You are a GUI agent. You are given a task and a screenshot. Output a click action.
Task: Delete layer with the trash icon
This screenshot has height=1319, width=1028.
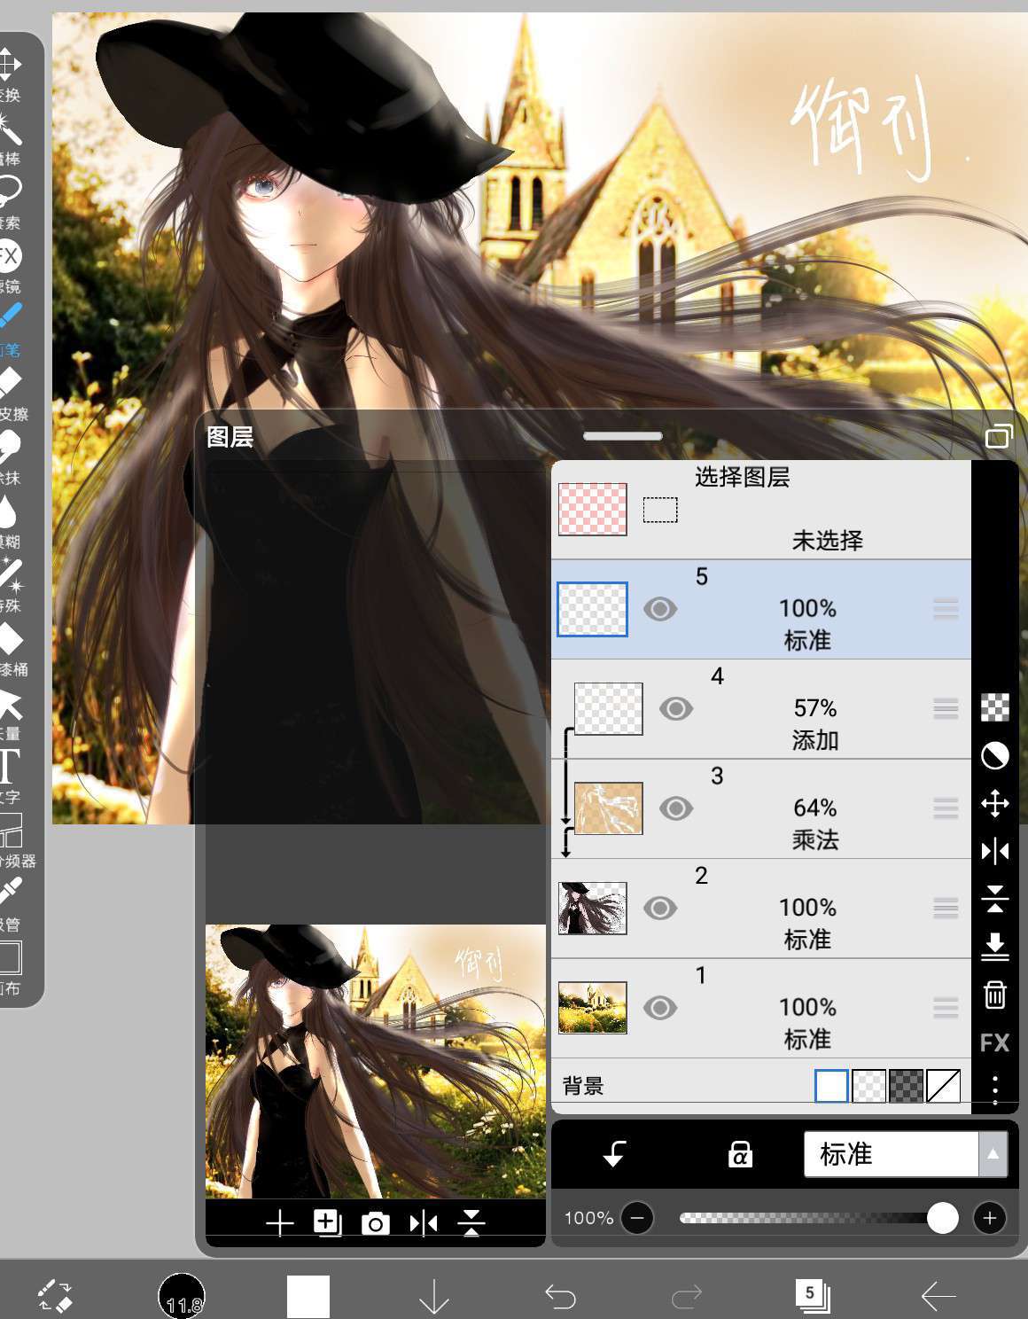coord(995,995)
